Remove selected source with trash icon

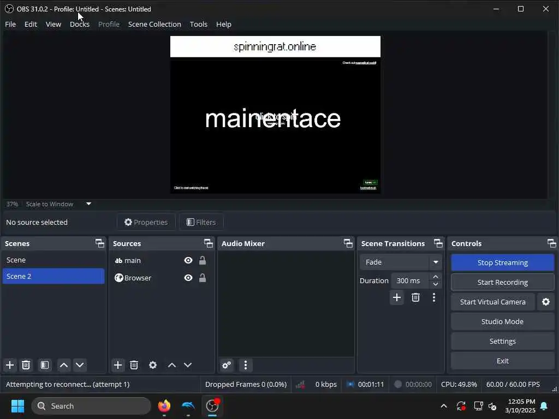[134, 365]
